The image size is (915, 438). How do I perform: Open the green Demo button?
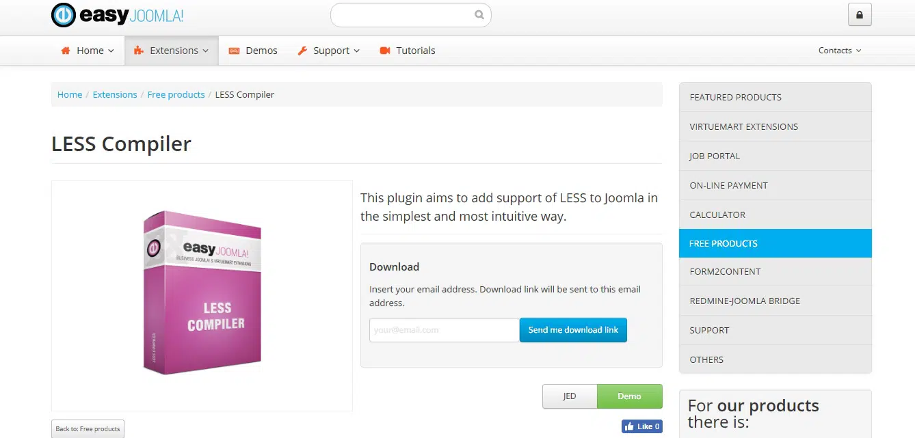click(629, 396)
